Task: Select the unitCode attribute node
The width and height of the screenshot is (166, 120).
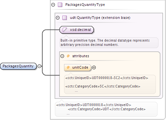Action: (x=78, y=68)
